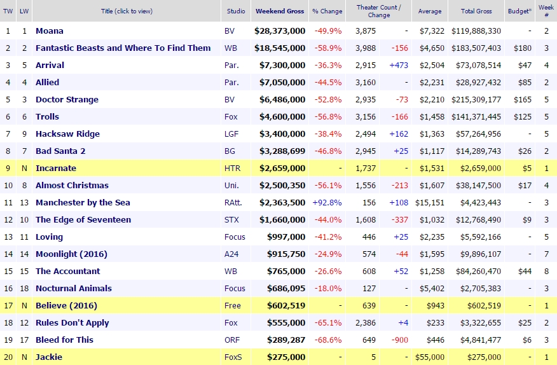Click the Budget* column header
The height and width of the screenshot is (365, 557).
point(519,11)
